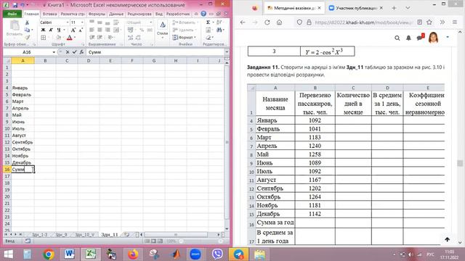Image resolution: width=465 pixels, height=261 pixels.
Task: Confirm cell entry with the checkmark icon
Action: coord(74,52)
